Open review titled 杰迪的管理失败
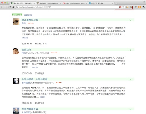This screenshot has height=114, width=146. point(30,109)
